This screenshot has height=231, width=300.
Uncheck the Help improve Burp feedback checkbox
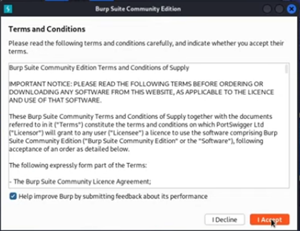click(x=13, y=196)
